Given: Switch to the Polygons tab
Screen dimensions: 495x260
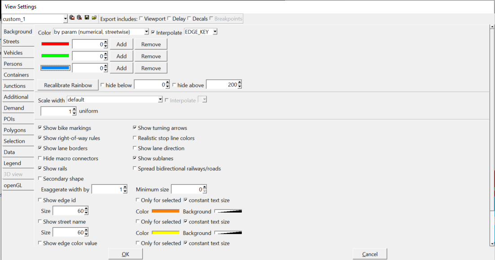Looking at the screenshot, I should point(18,130).
